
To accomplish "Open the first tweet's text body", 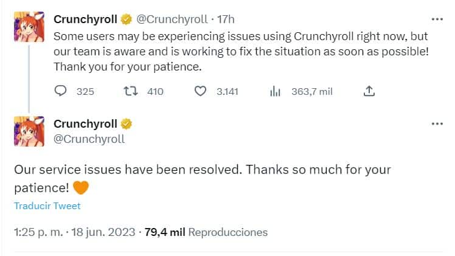I will (241, 50).
